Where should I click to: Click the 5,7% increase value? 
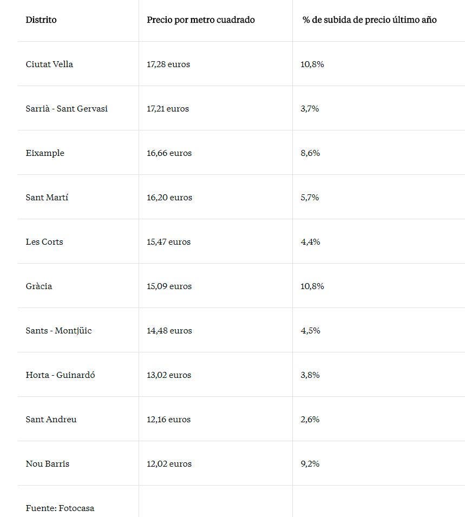(310, 197)
